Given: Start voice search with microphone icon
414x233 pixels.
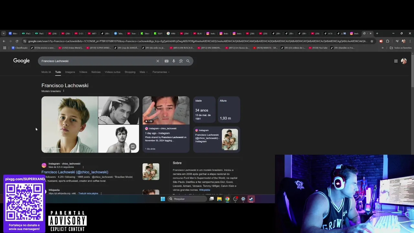Looking at the screenshot, I should pos(174,61).
